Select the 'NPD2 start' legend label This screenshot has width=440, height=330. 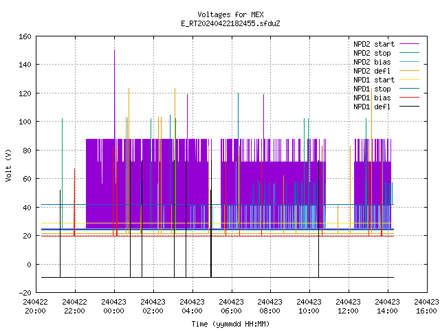[x=374, y=44]
